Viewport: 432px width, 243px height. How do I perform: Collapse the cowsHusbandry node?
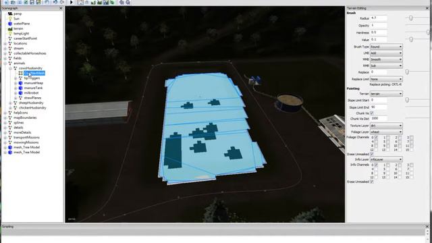point(11,68)
